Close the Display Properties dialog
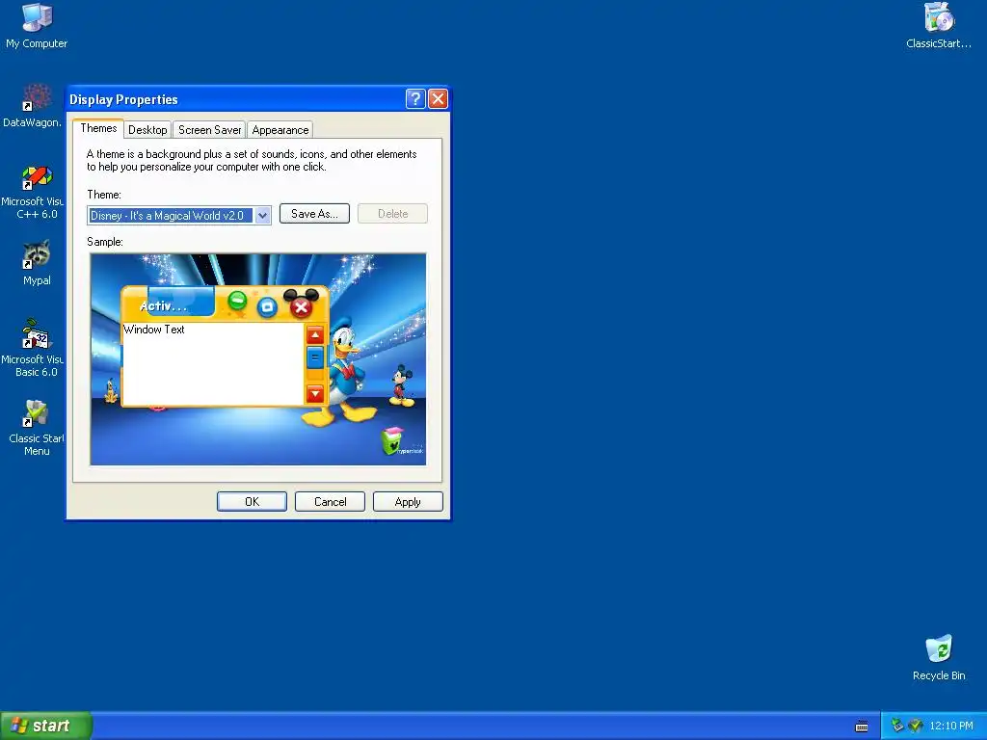 [438, 99]
